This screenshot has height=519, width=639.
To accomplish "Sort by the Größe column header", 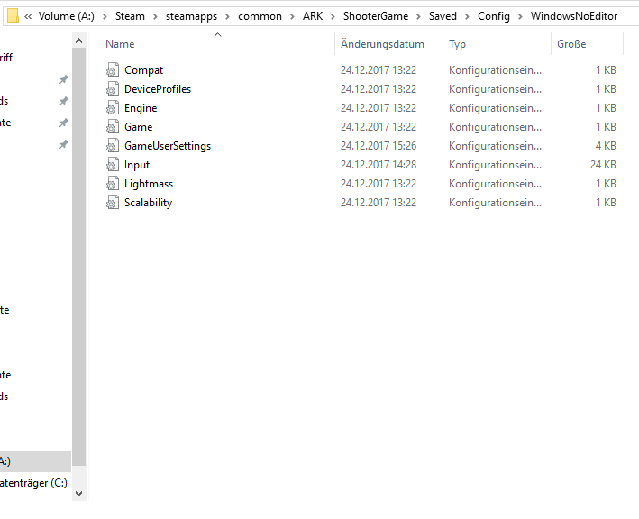I will pos(571,44).
